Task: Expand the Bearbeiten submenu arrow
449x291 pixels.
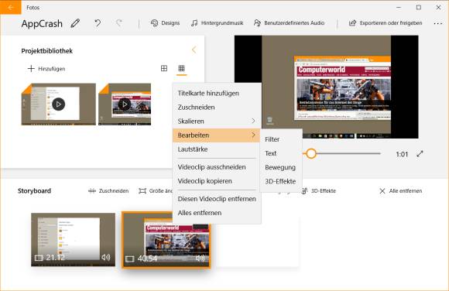Action: [x=253, y=135]
